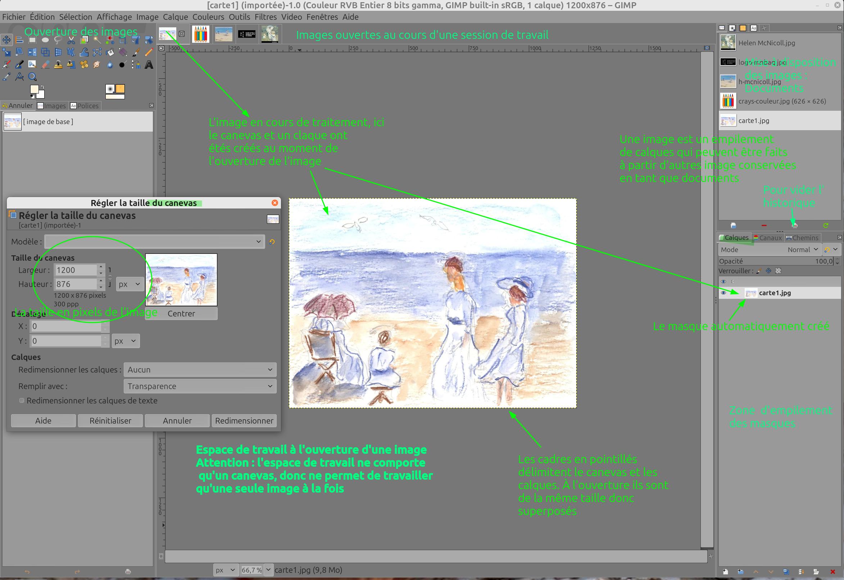Select the Heal bandage tool
This screenshot has width=844, height=580.
[84, 65]
